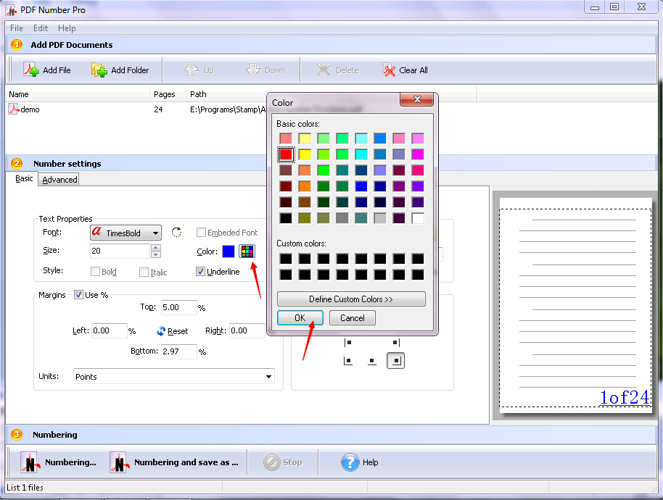This screenshot has width=663, height=500.
Task: Click the Delete toolbar button
Action: [337, 70]
